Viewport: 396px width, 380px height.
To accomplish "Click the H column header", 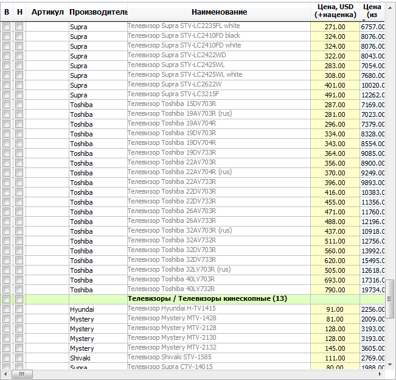I will click(19, 12).
